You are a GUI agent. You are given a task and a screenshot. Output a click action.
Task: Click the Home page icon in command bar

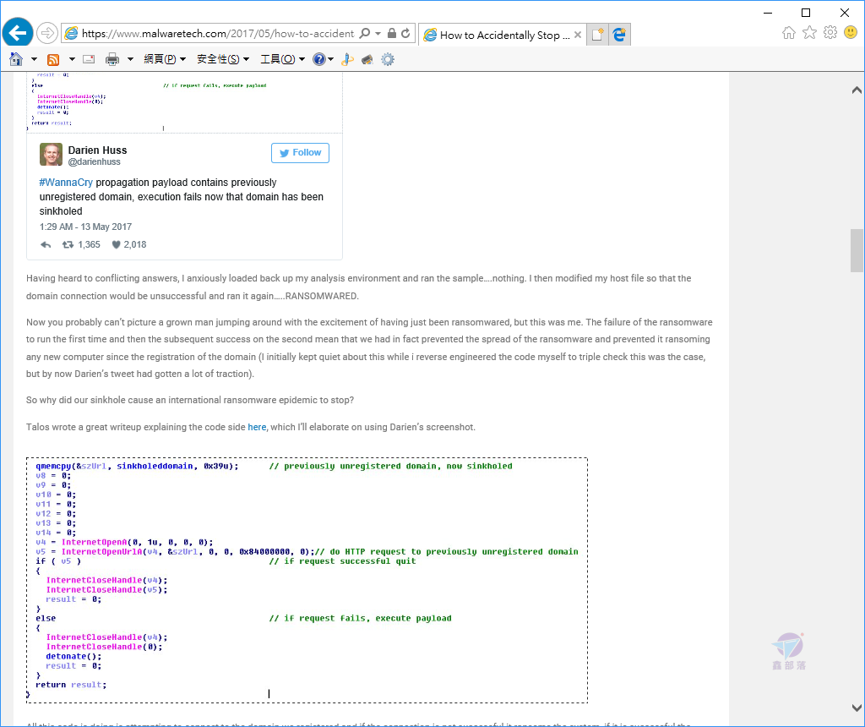[16, 59]
